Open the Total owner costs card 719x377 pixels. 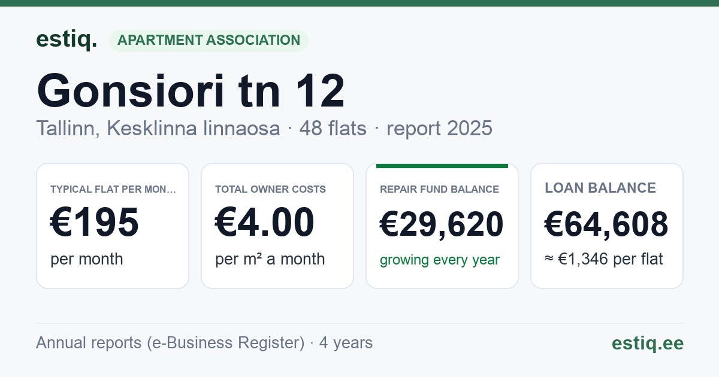277,226
